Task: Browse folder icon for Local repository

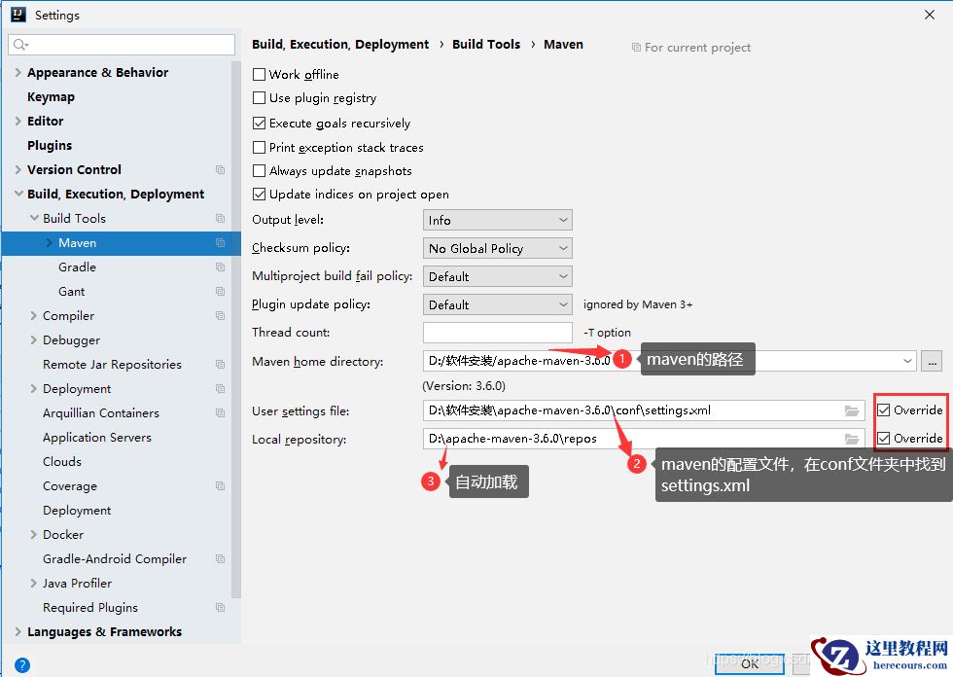Action: [852, 439]
